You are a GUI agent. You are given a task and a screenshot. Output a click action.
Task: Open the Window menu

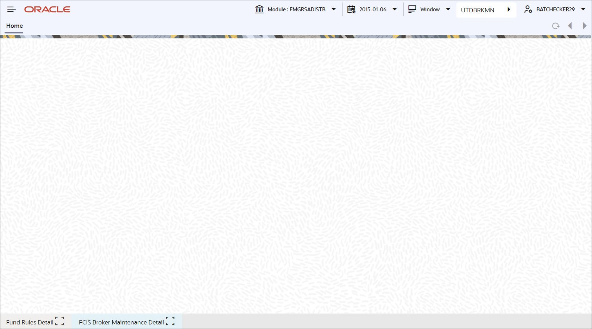coord(430,9)
